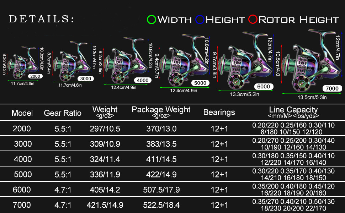
Task: Select the 7000 model reel image
Action: [x=311, y=60]
